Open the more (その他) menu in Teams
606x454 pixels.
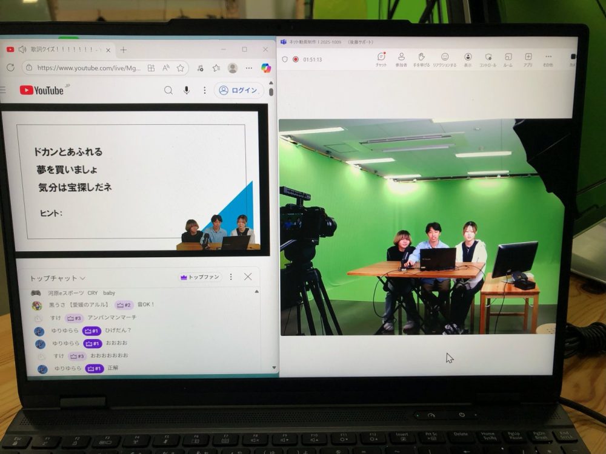[548, 59]
